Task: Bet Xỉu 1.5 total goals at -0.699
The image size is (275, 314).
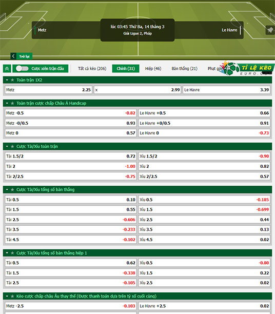Action: 204,209
